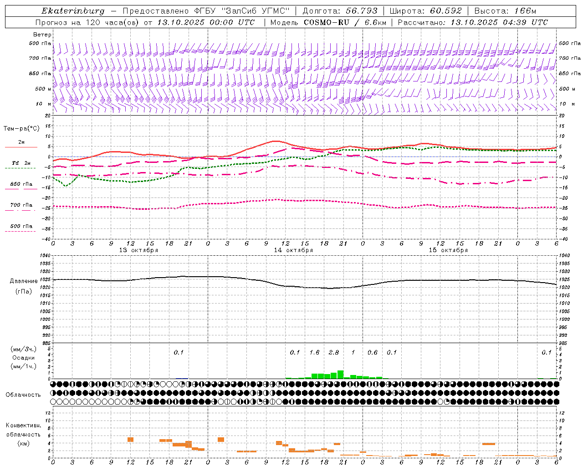The height and width of the screenshot is (466, 583).
Task: Click the red 2м temperature legend line
Action: pos(21,147)
